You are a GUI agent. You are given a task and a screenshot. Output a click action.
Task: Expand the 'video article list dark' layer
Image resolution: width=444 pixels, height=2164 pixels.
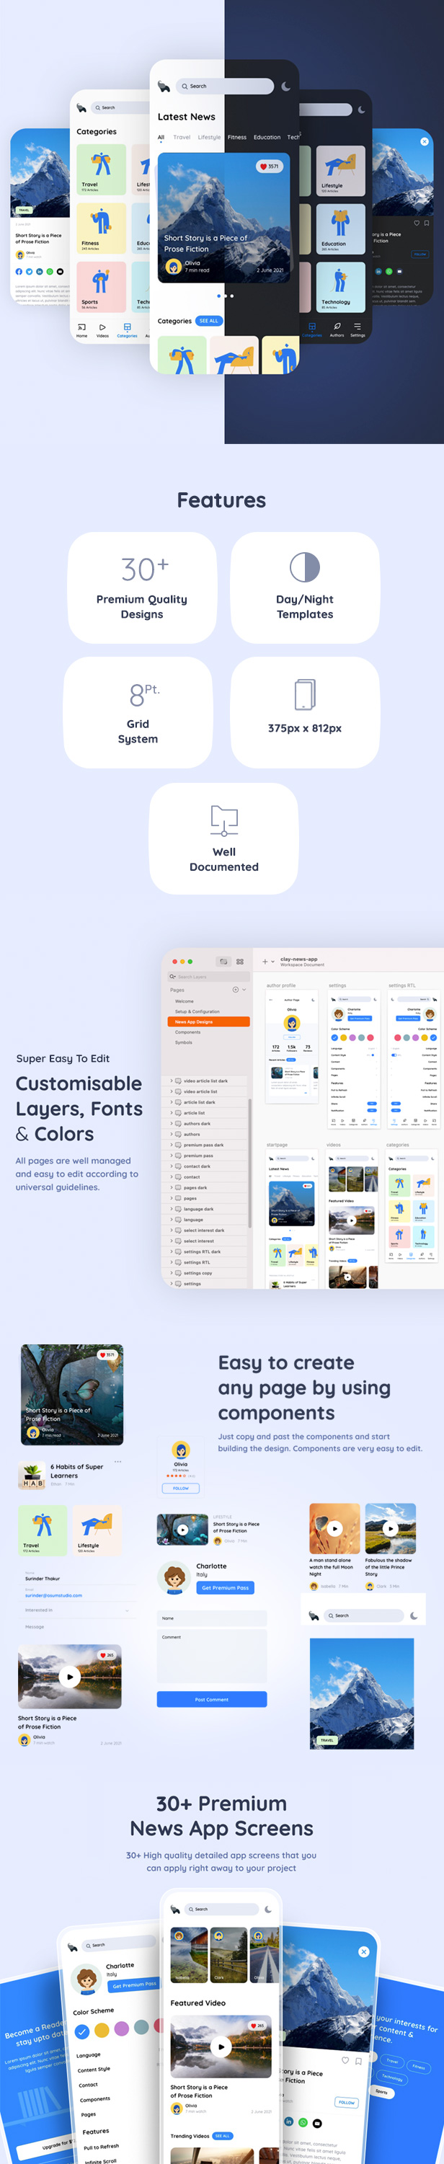tap(172, 1081)
